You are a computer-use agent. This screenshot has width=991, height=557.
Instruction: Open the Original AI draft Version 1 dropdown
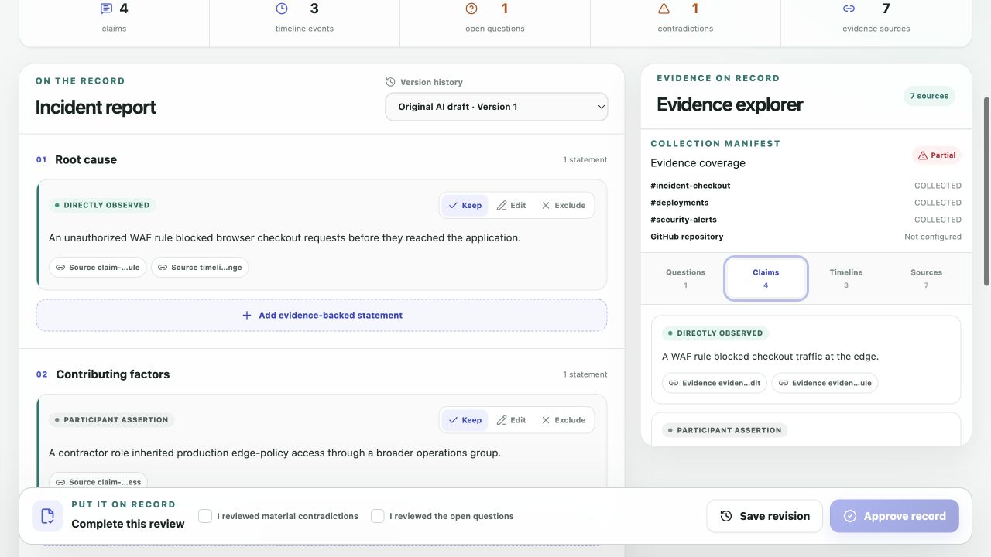(x=496, y=107)
